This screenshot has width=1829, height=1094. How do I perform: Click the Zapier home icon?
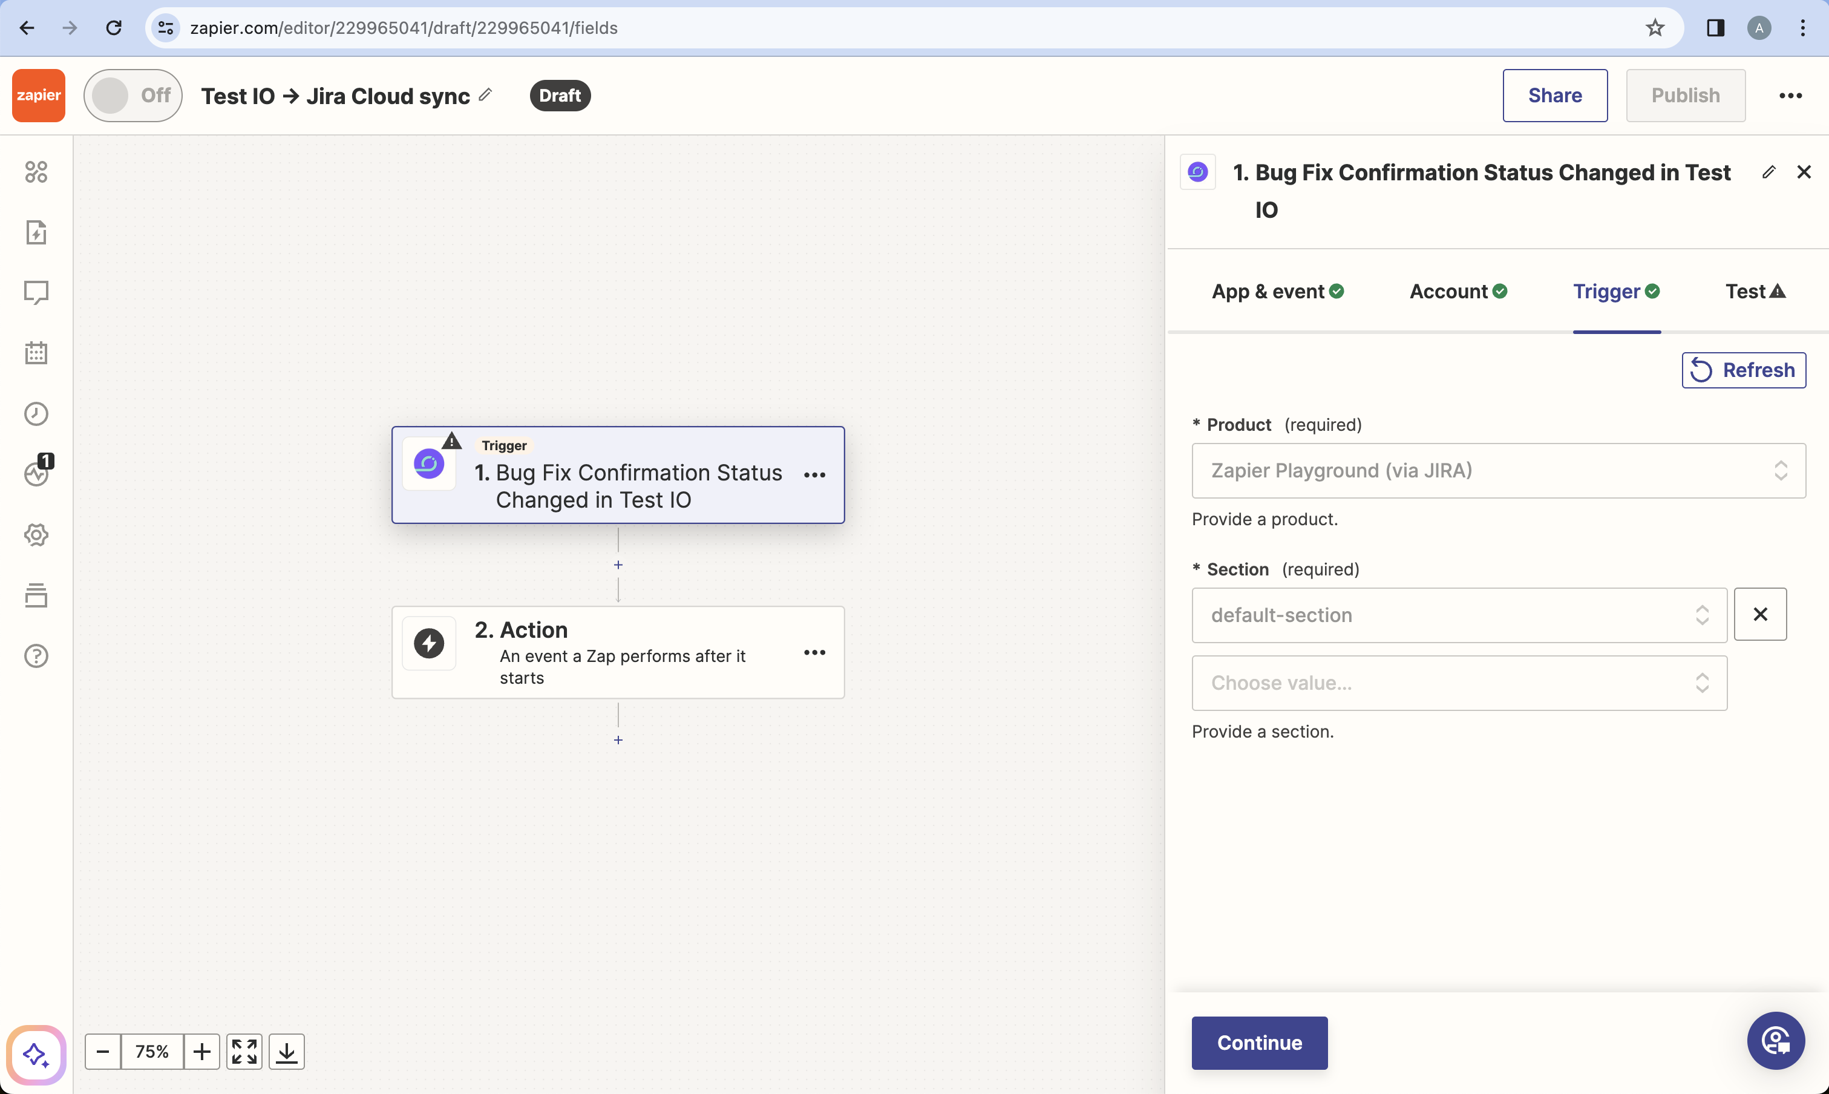click(38, 95)
